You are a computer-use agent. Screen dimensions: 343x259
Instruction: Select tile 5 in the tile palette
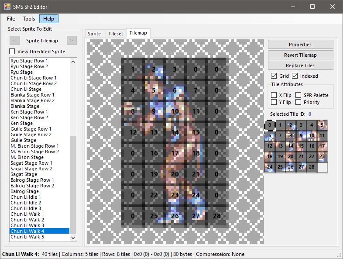322,125
